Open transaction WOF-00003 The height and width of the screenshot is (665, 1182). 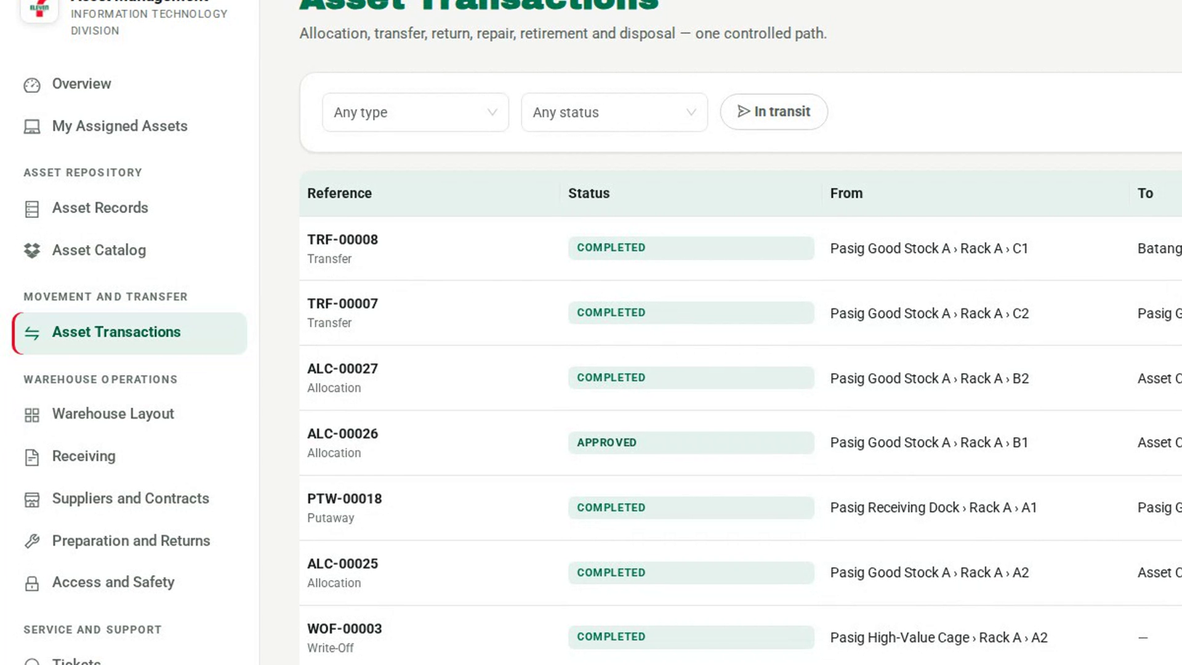pyautogui.click(x=344, y=629)
